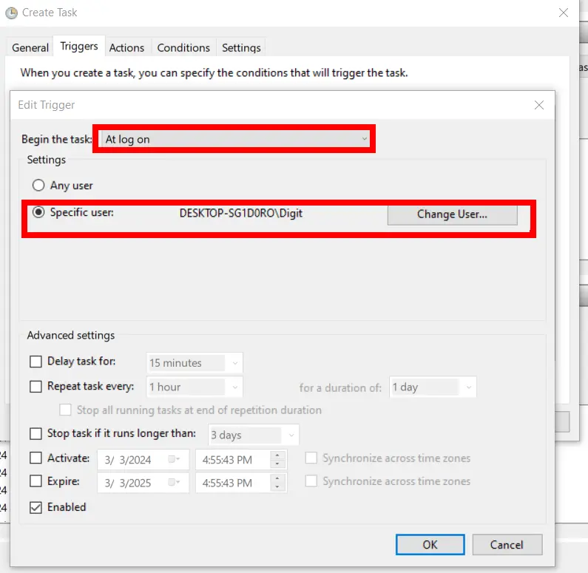588x573 pixels.
Task: Click the Create Task clock icon
Action: 11,13
